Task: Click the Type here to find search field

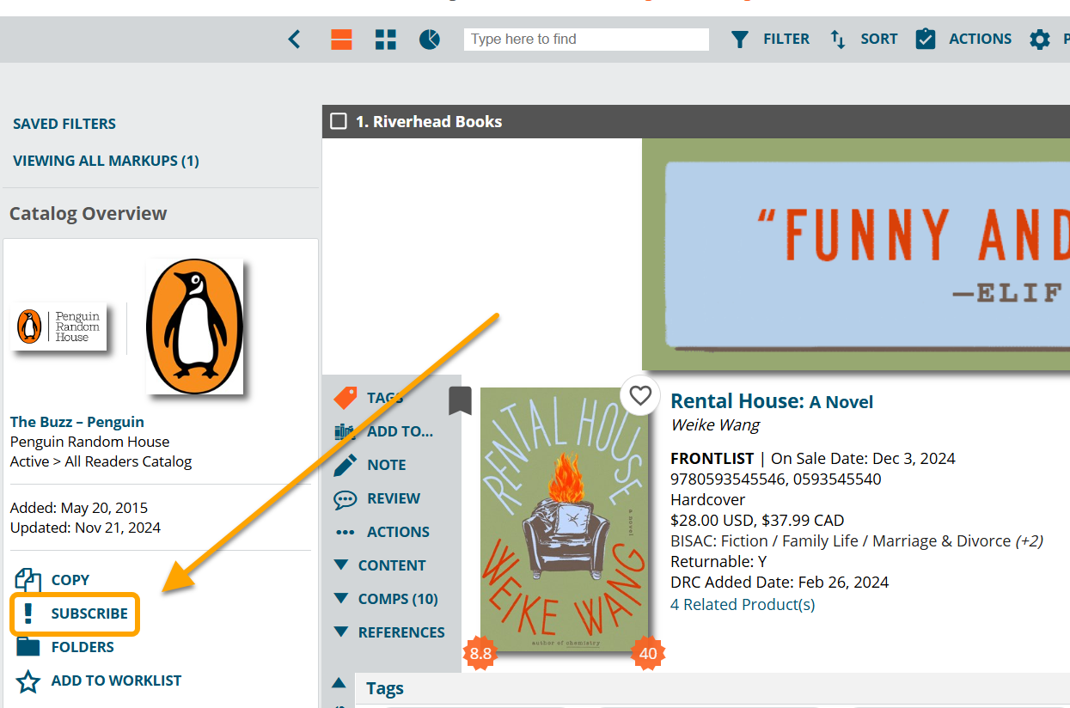Action: (x=586, y=39)
